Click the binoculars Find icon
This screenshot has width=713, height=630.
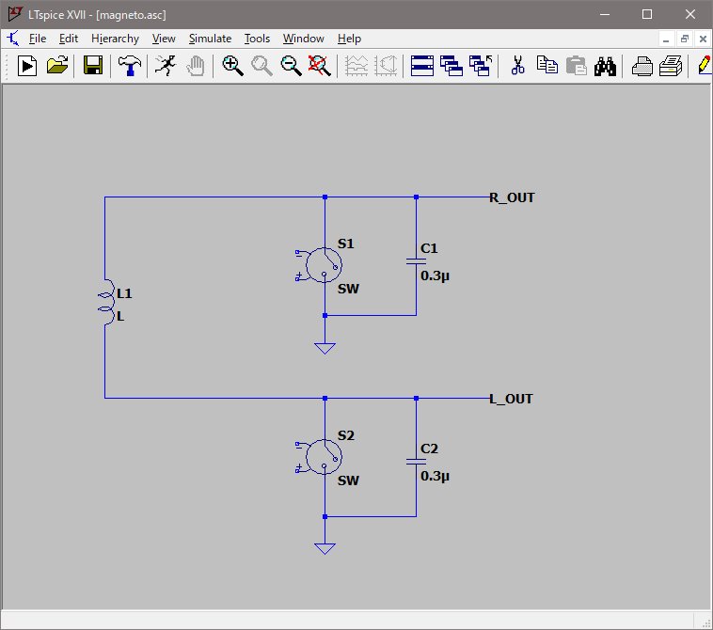[x=606, y=66]
